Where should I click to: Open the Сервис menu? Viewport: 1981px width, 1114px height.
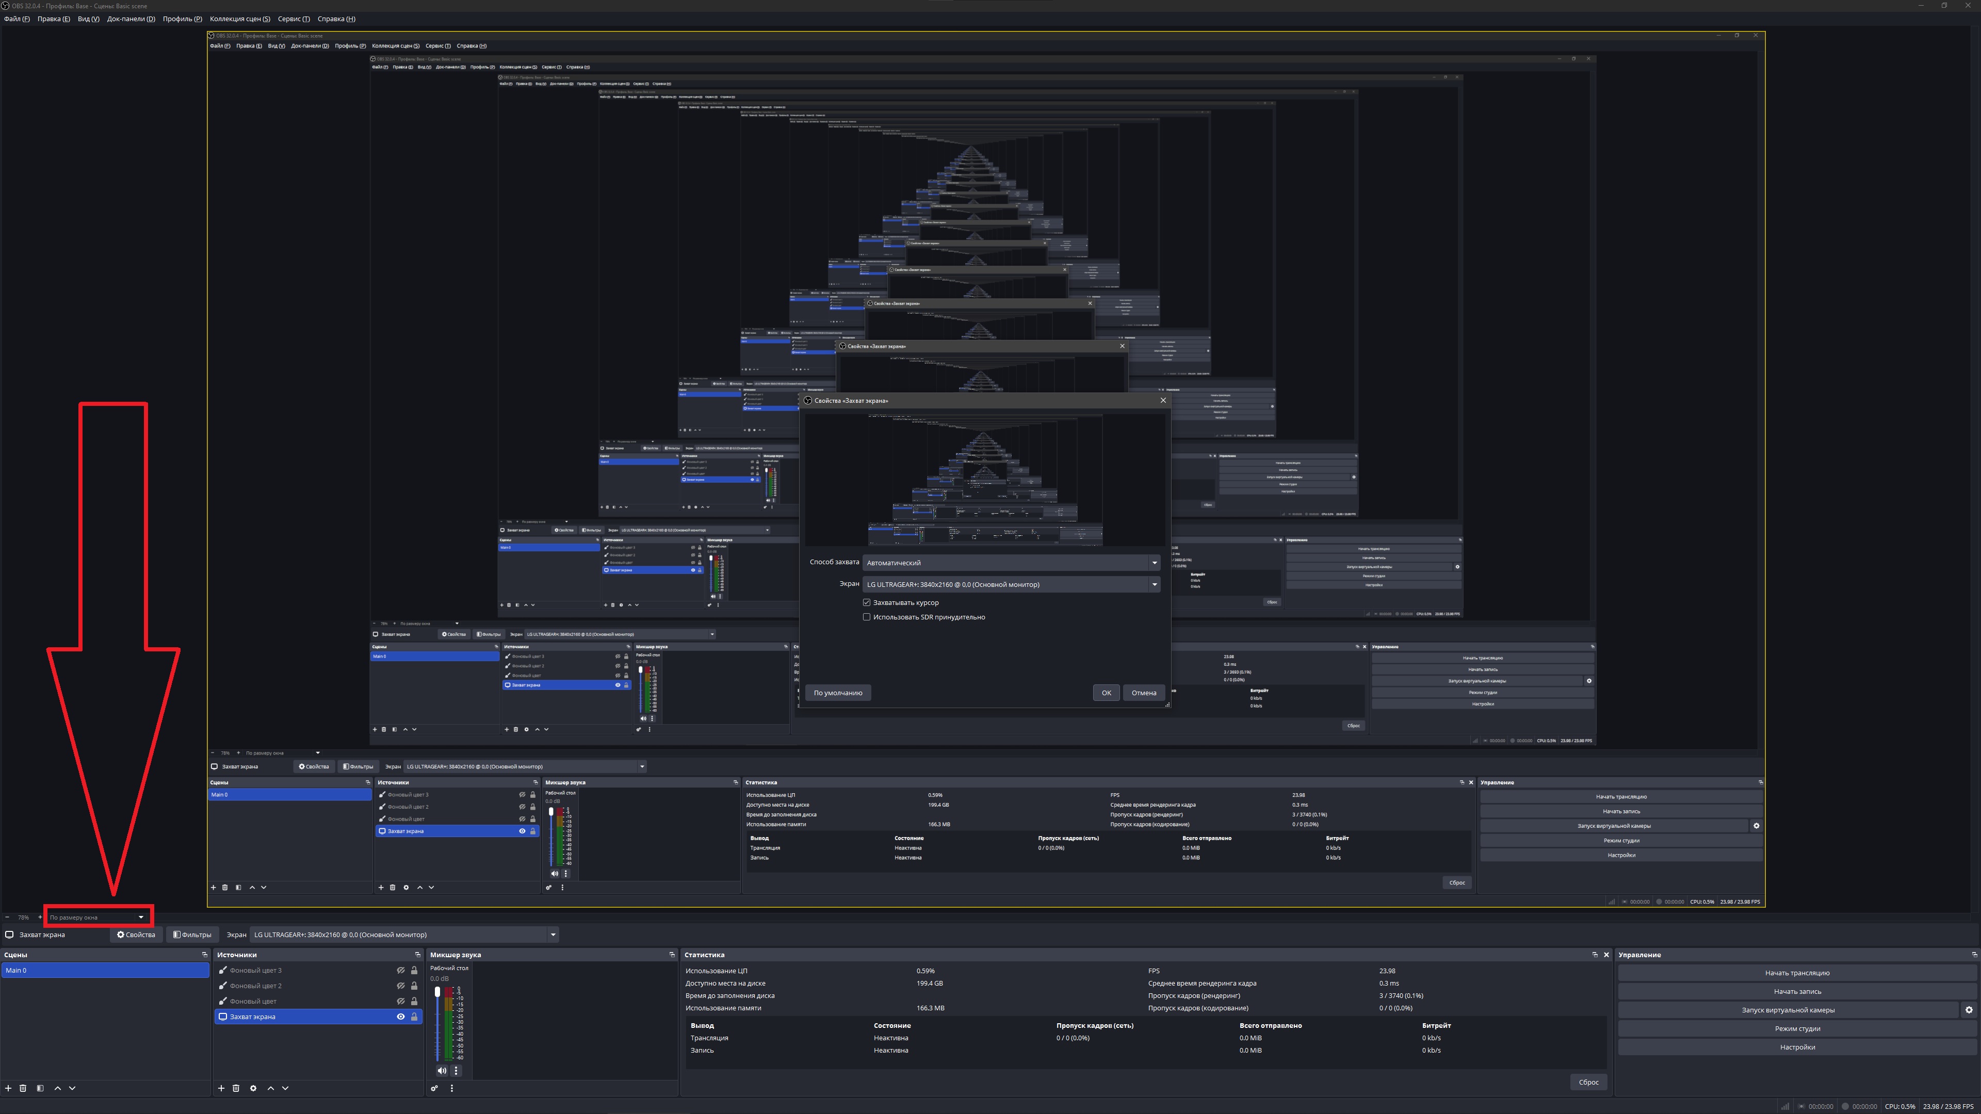pyautogui.click(x=294, y=19)
